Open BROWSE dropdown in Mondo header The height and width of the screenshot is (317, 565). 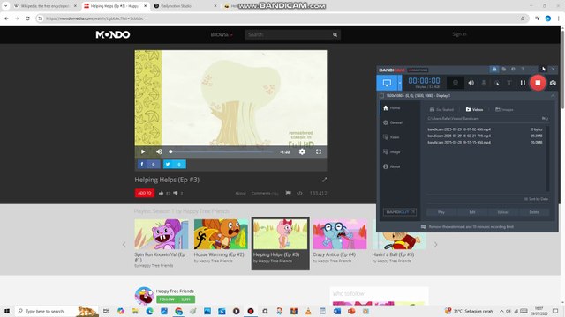click(222, 35)
